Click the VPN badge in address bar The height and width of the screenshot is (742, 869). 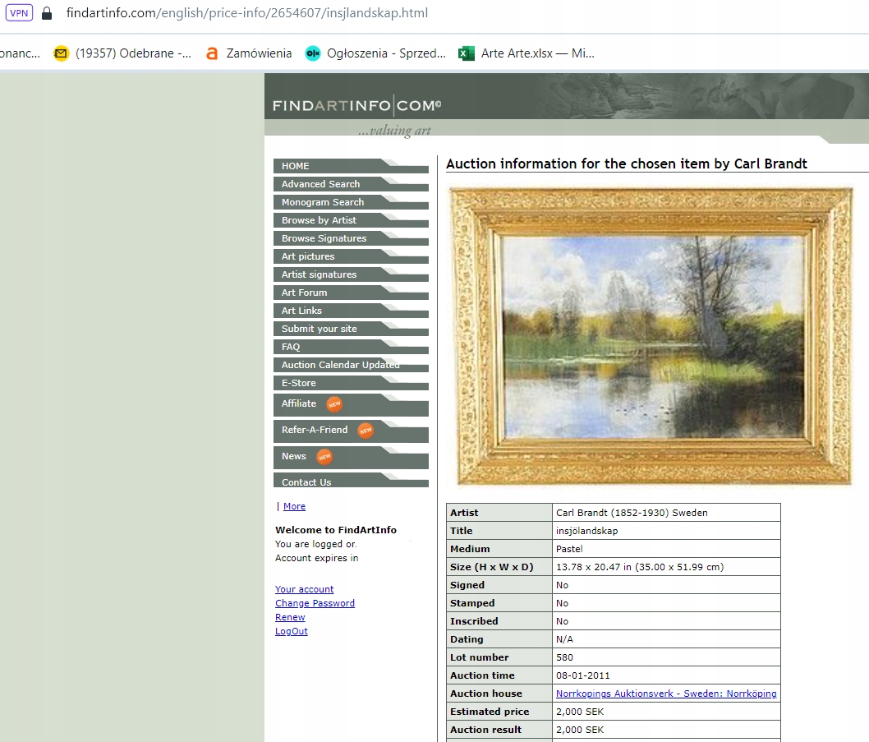point(19,13)
